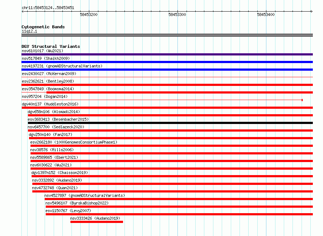Click the blue nsv517849 variant bar
The image size is (323, 236).
coord(167,62)
